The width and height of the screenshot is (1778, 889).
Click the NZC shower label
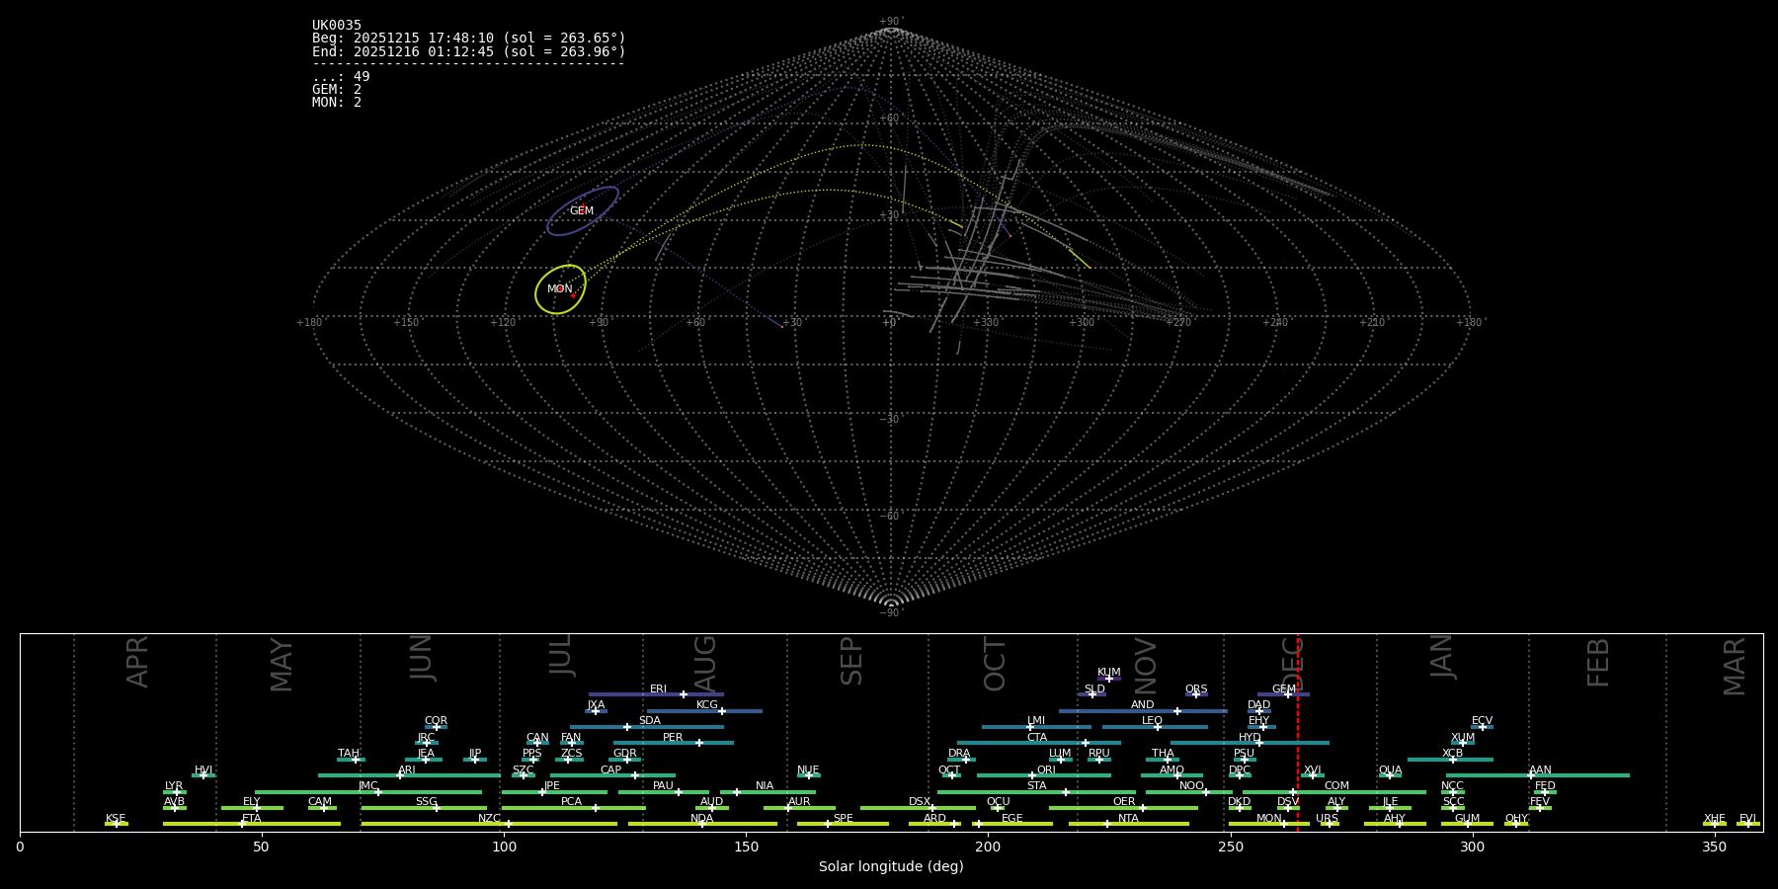click(x=489, y=818)
